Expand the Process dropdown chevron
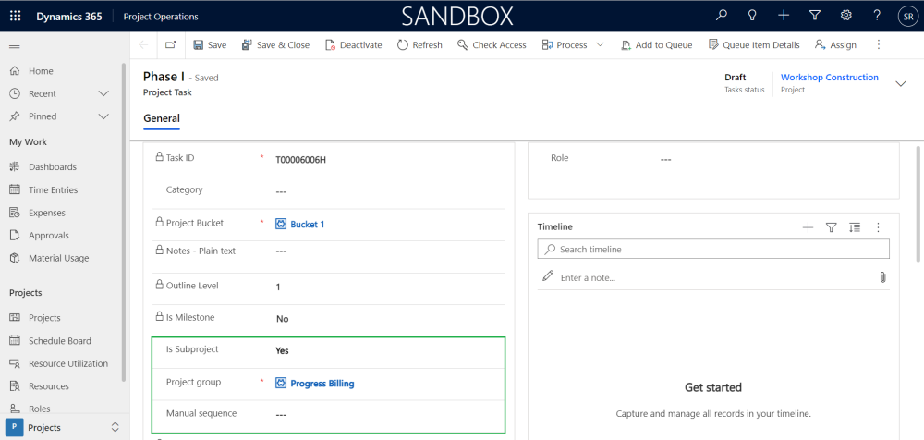924x440 pixels. click(601, 44)
